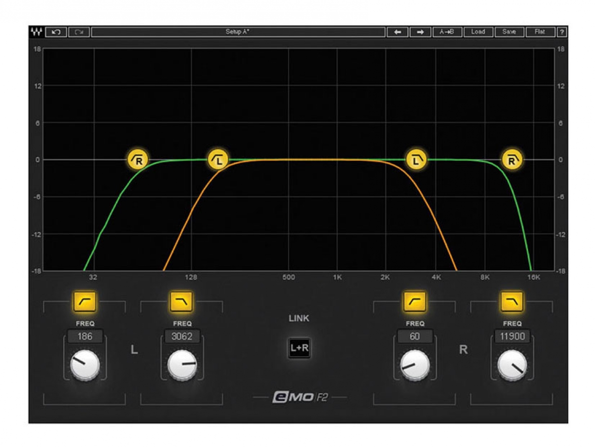Toggle the L+R link button
The image size is (595, 447).
click(299, 348)
